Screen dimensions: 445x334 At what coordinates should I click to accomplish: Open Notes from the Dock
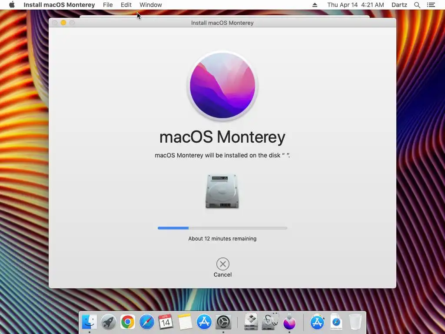tap(185, 322)
